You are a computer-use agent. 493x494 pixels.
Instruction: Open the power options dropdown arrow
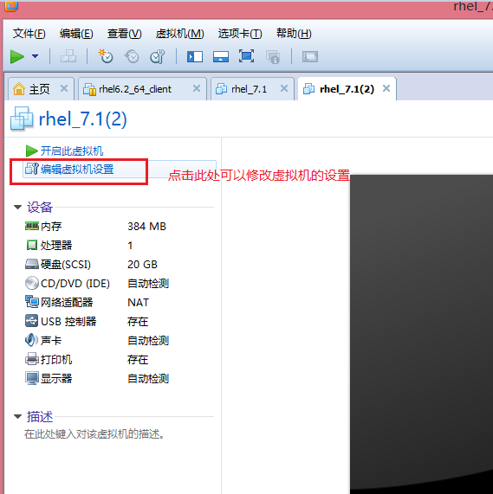point(35,56)
